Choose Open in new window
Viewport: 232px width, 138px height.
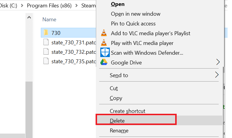point(136,14)
